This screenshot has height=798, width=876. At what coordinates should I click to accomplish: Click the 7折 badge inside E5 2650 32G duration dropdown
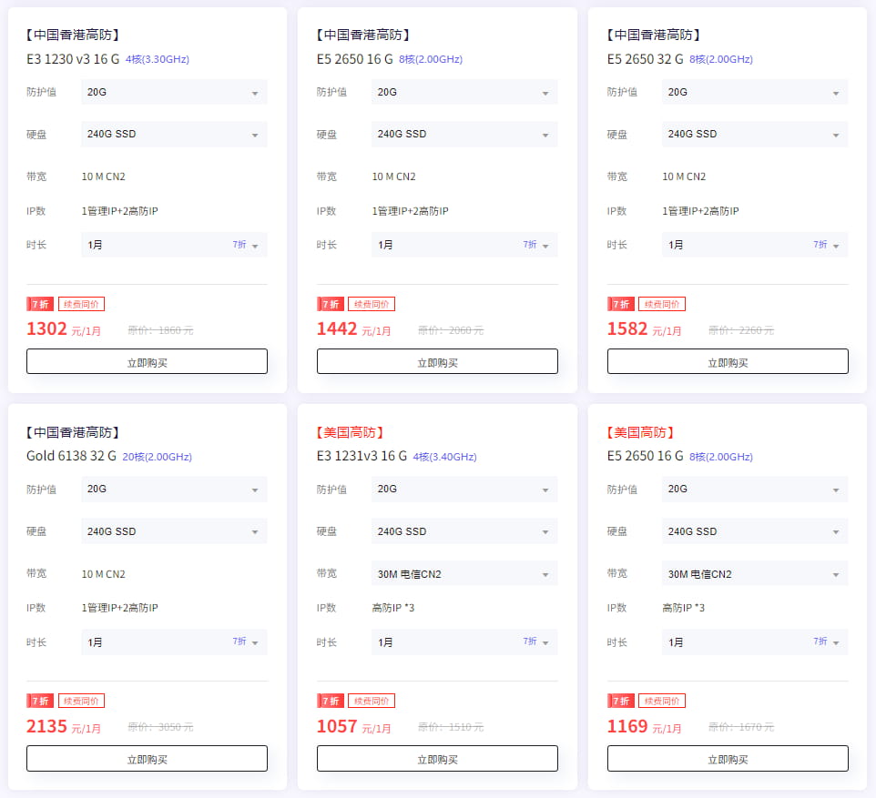coord(819,244)
